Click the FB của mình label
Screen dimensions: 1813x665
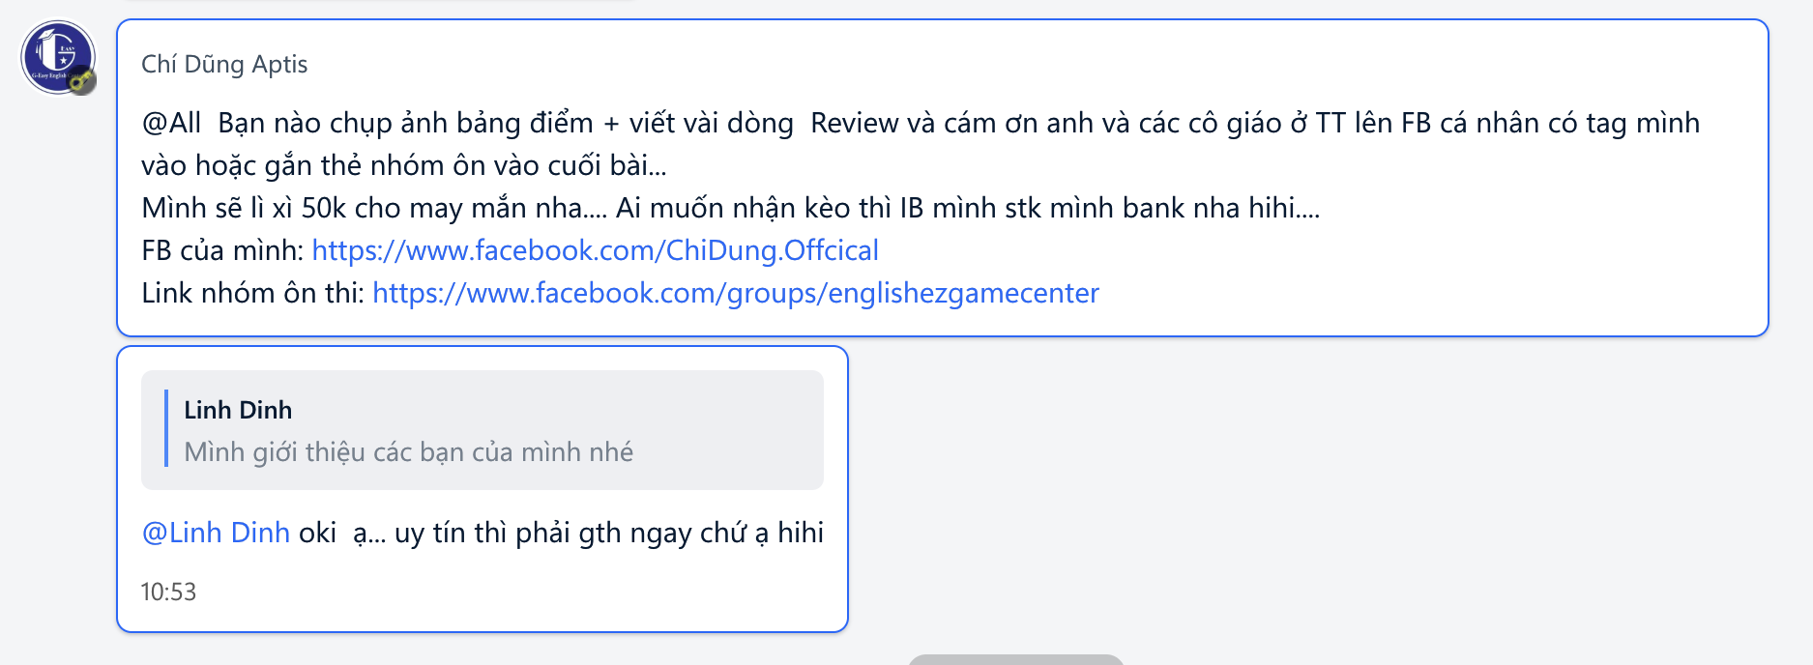[x=222, y=250]
